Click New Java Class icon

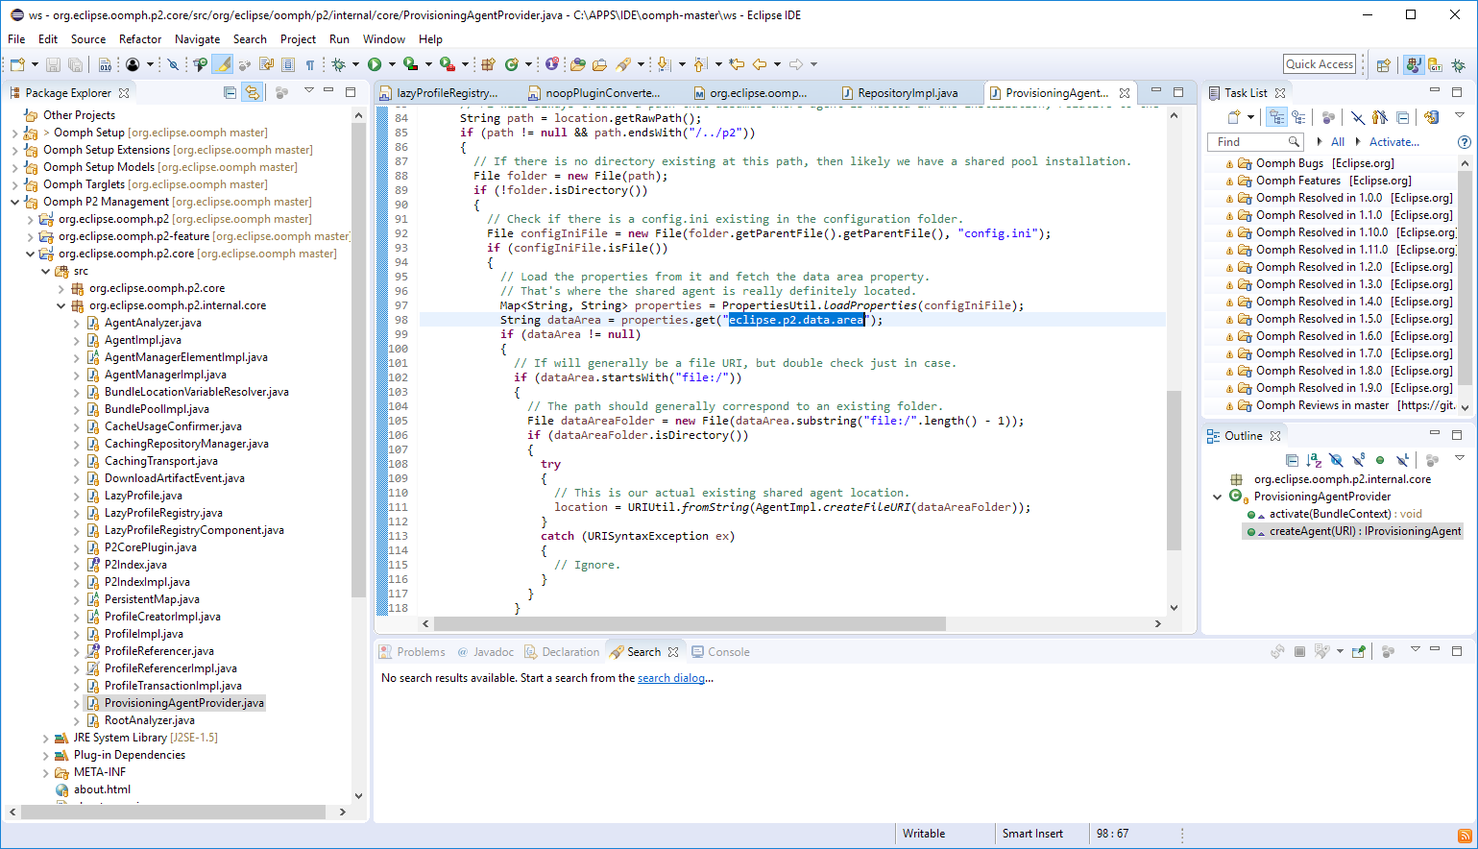click(512, 64)
